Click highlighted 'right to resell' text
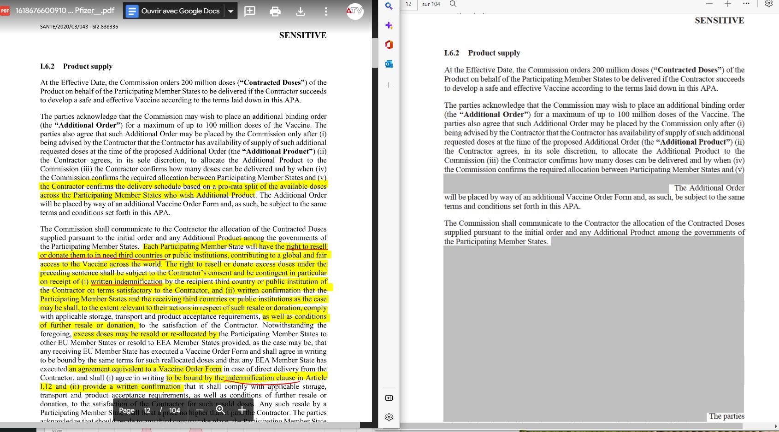This screenshot has height=432, width=779. click(x=306, y=246)
